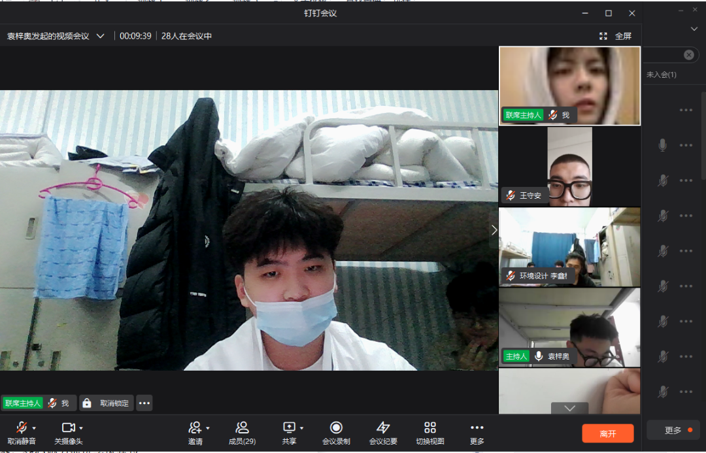Select 王守安's video thumbnail
706x453 pixels.
coord(569,167)
